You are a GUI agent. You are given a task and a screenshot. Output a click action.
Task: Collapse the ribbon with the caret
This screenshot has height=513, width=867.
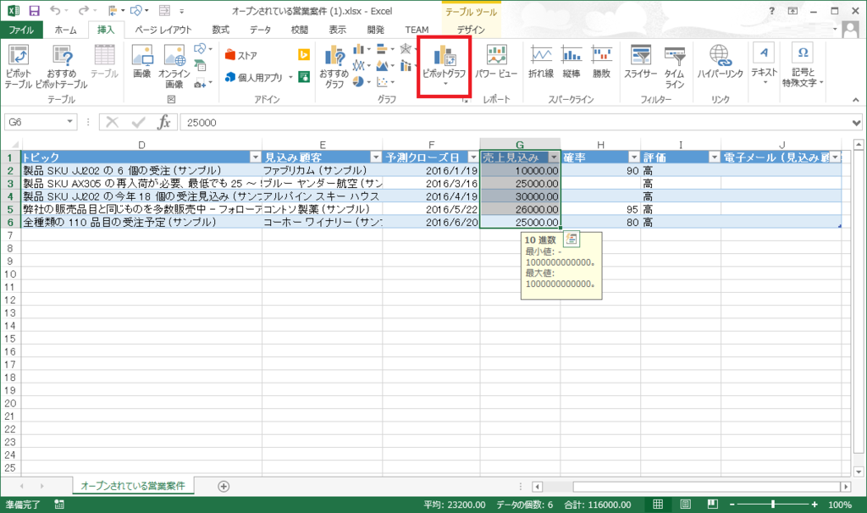855,100
